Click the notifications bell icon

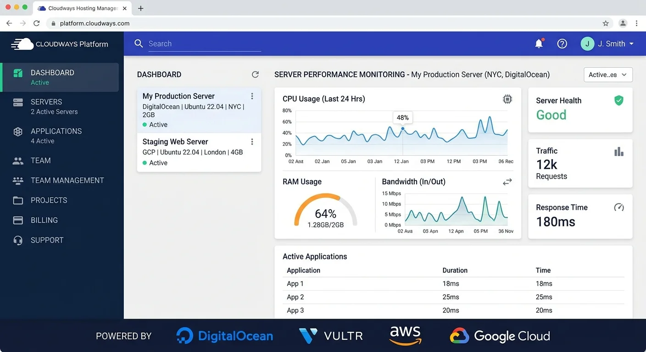point(539,44)
